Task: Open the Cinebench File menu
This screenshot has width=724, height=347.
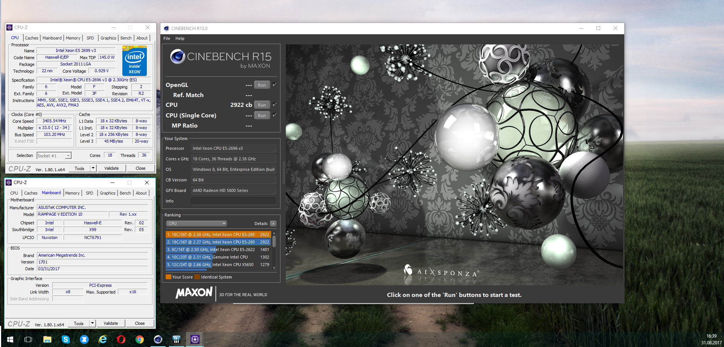Action: point(167,38)
